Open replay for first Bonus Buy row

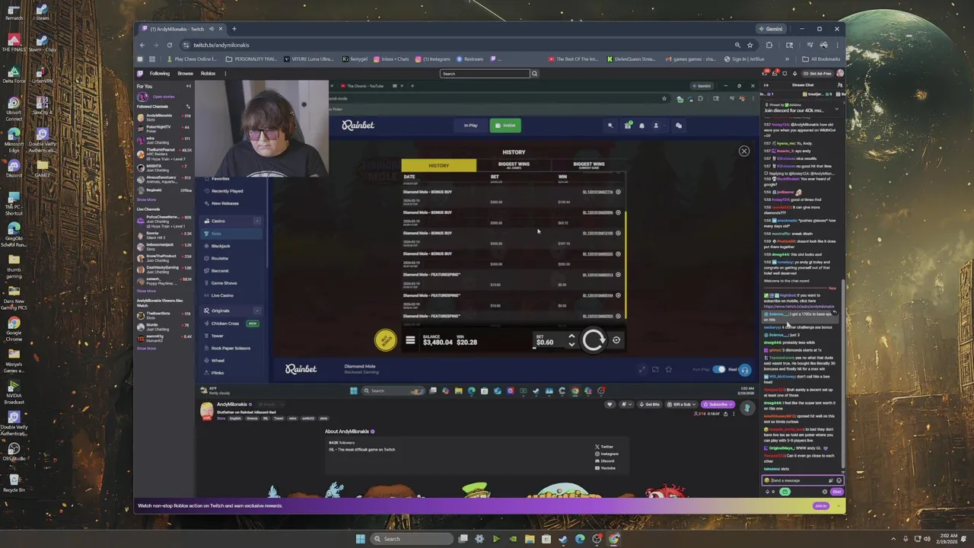618,192
